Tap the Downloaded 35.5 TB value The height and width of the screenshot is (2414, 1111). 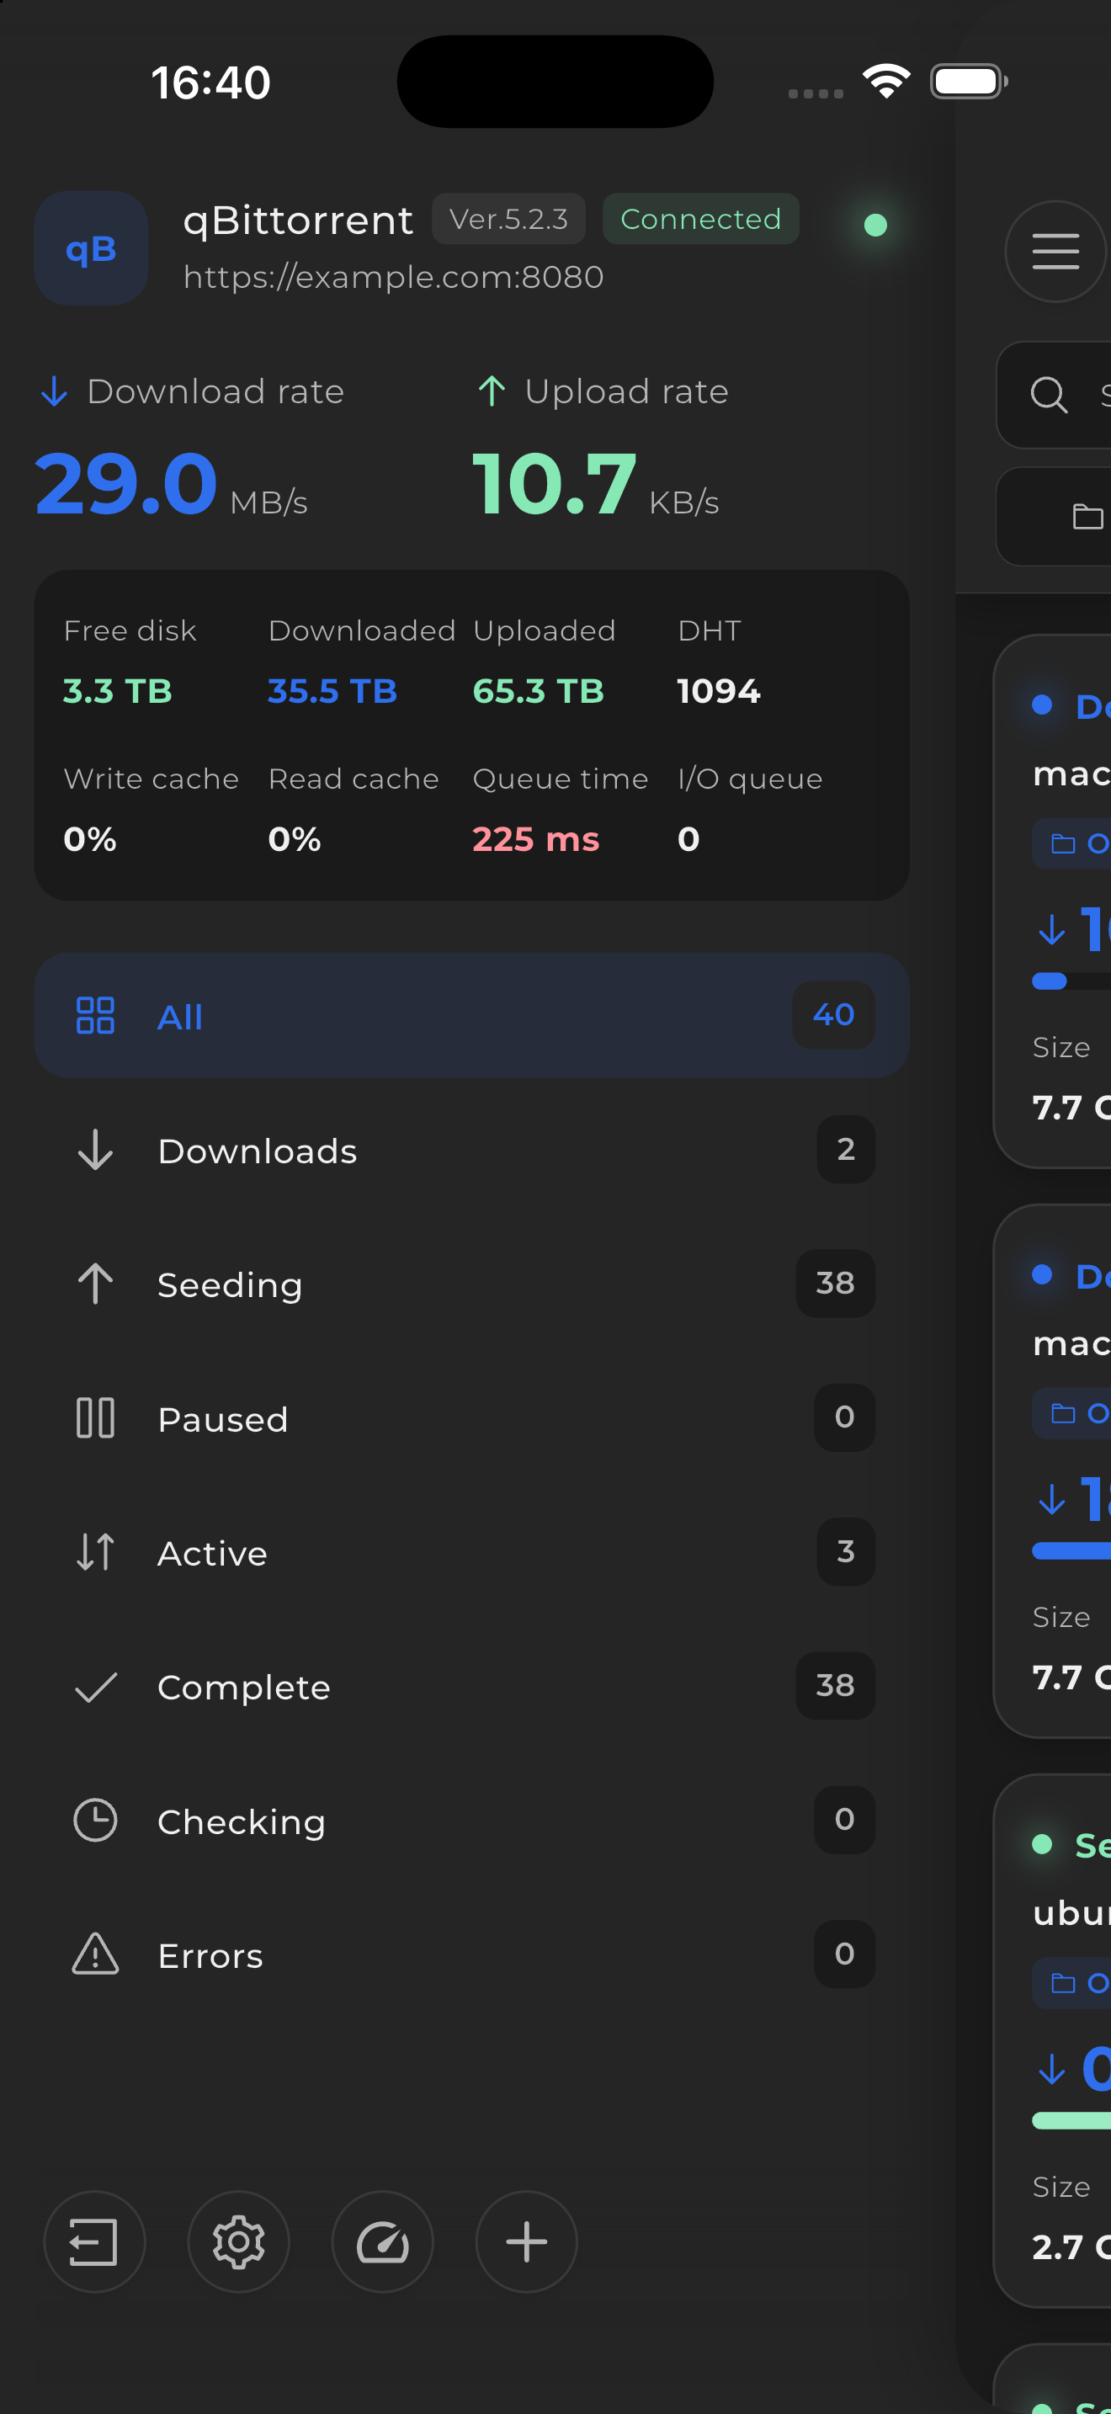tap(332, 692)
